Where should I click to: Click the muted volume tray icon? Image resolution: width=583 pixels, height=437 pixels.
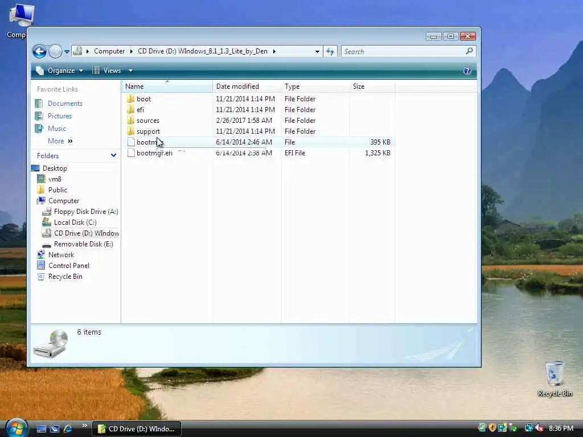[x=539, y=428]
